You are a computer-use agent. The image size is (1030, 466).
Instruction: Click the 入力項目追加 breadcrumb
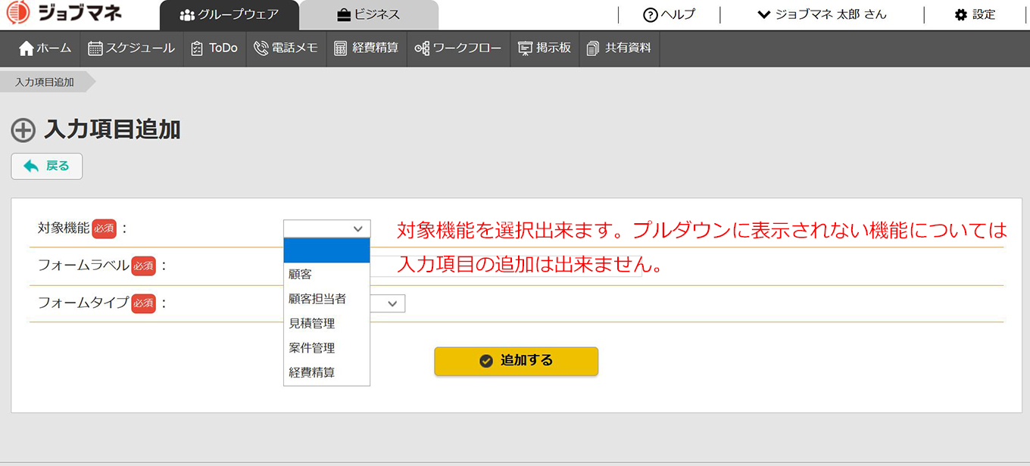45,82
